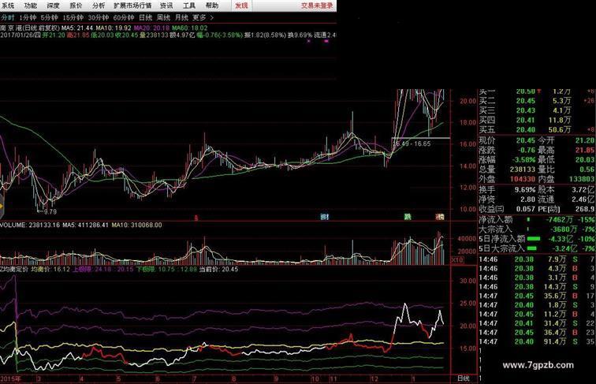Open the 工具 menu
Screen dimensions: 596x384
(189, 6)
